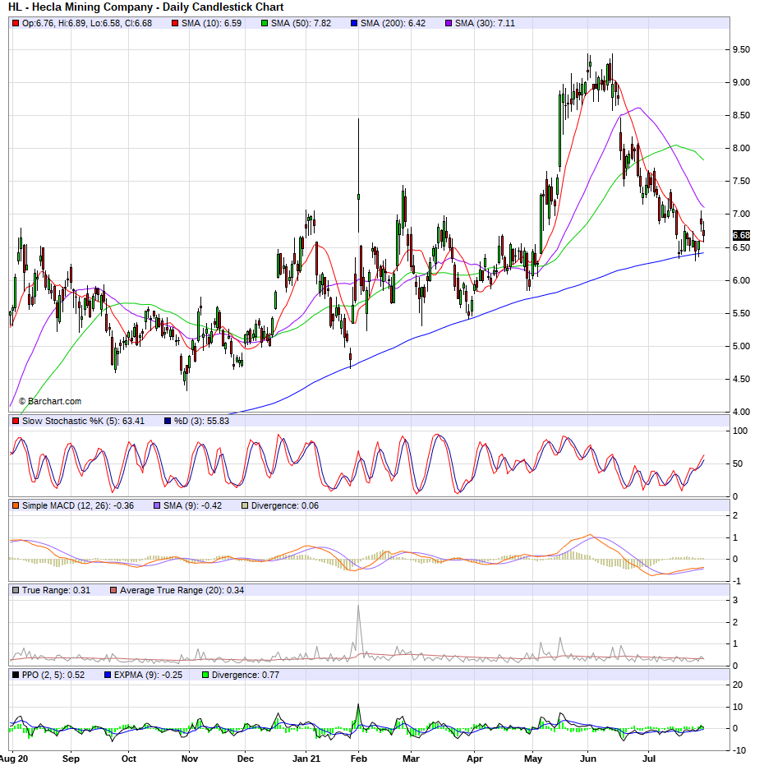This screenshot has height=784, width=764.
Task: Click the 'Average True Range (20): 0.34' label
Action: point(182,590)
